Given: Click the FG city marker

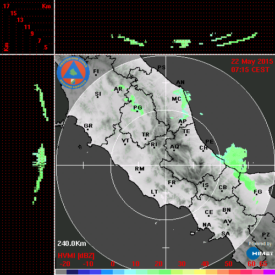Looking at the screenshot, I should pos(258,193).
